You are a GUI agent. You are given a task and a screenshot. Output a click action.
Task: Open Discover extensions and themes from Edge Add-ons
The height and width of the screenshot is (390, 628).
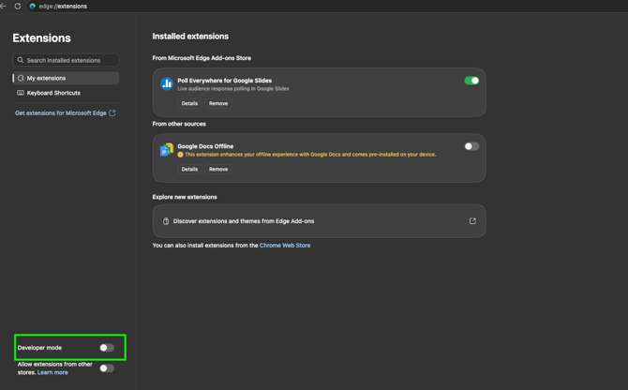click(x=320, y=221)
